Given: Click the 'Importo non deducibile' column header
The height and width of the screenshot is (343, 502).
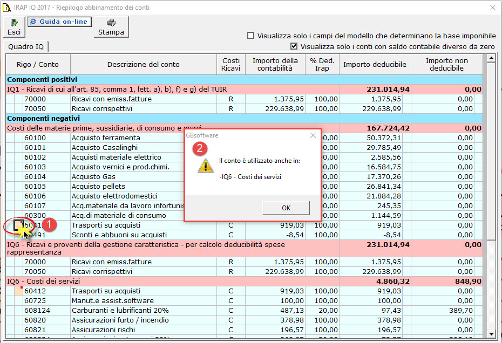Looking at the screenshot, I should (446, 64).
